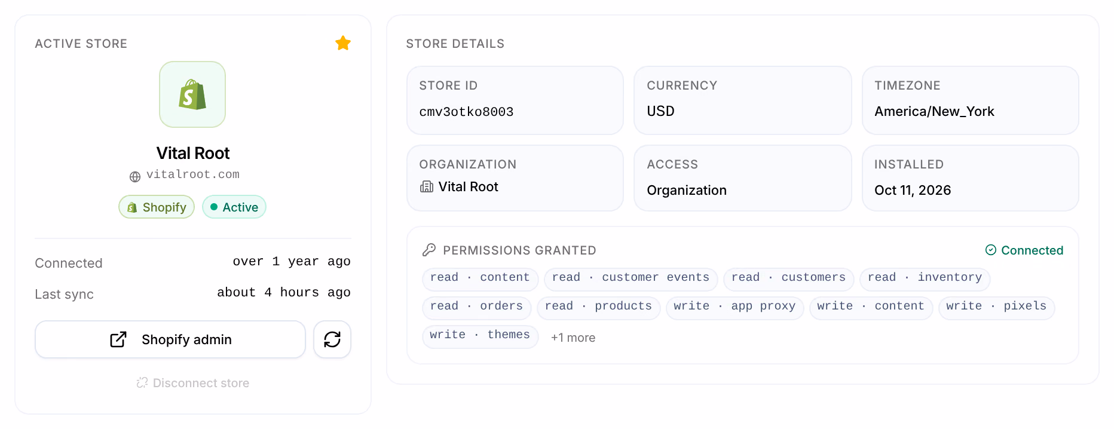The height and width of the screenshot is (429, 1114).
Task: Click 'about 4 hours ago' sync time
Action: (x=284, y=293)
